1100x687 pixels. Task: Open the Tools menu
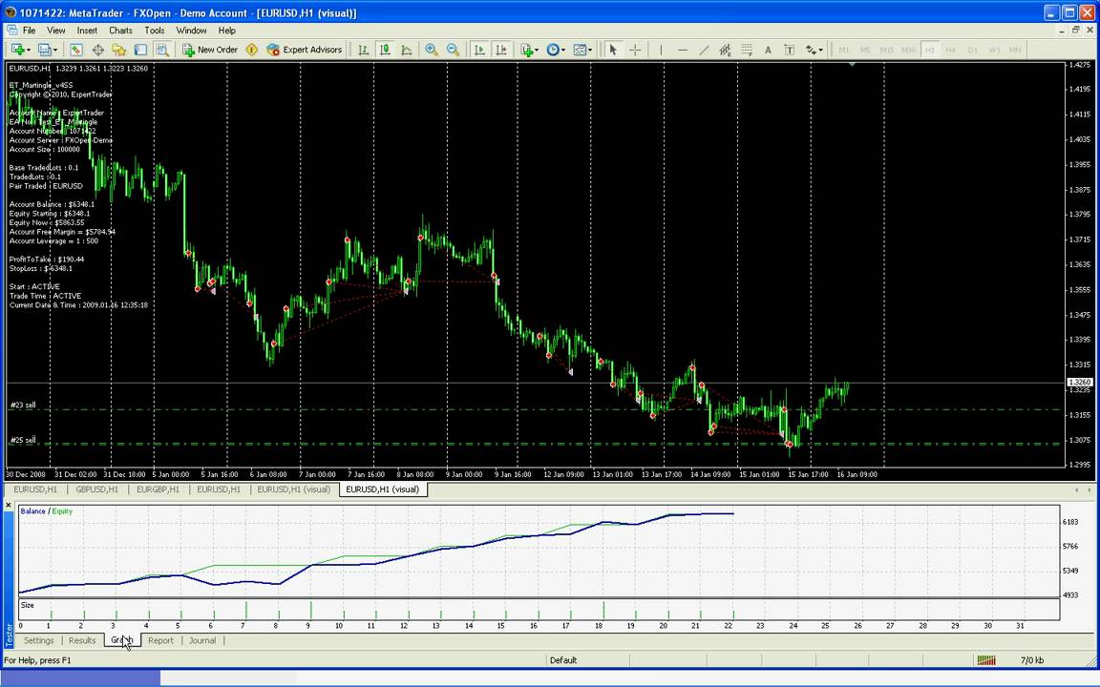(x=155, y=31)
